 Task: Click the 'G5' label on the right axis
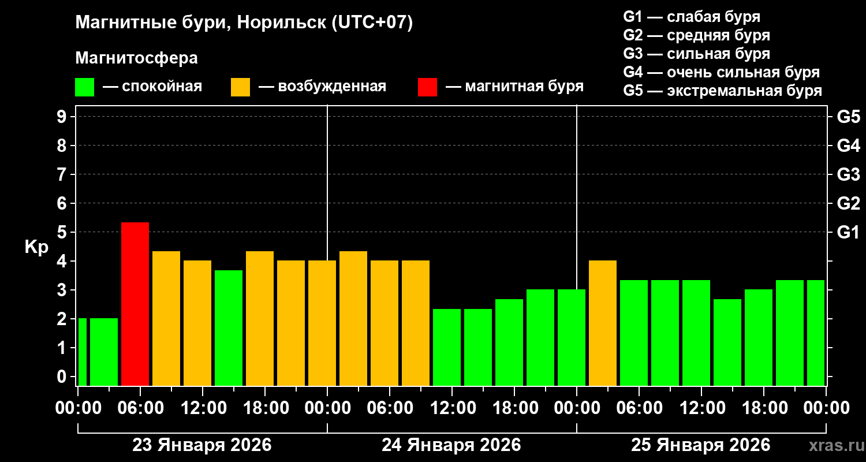(x=848, y=117)
